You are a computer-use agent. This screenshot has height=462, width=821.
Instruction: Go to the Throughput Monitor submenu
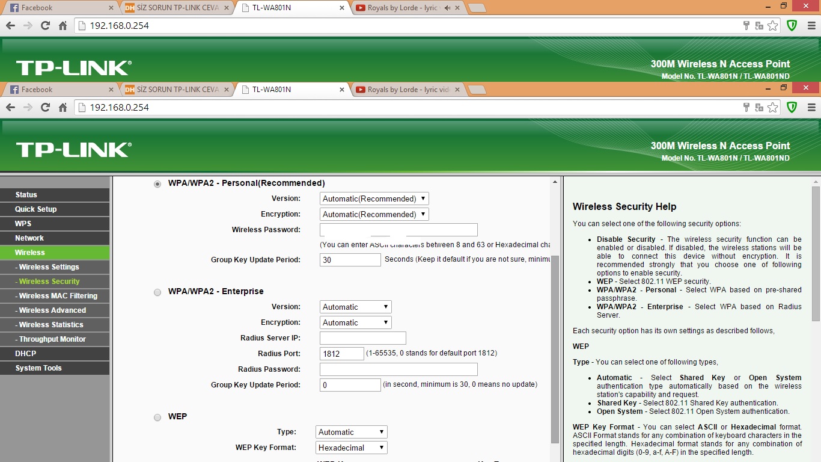coord(55,339)
